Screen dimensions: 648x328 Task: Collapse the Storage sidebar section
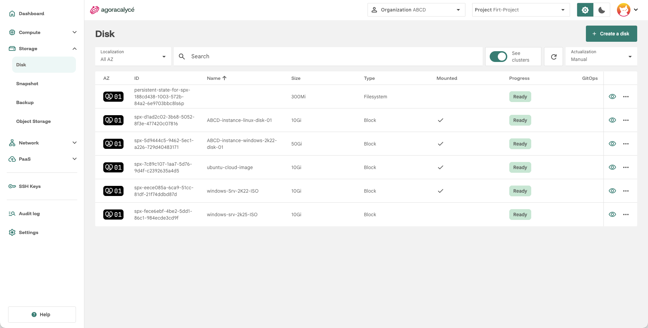(x=43, y=48)
